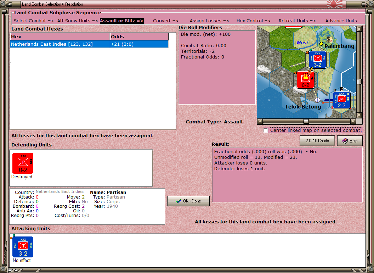The height and width of the screenshot is (273, 374).
Task: Open the 2-D-10 Charts
Action: [317, 141]
